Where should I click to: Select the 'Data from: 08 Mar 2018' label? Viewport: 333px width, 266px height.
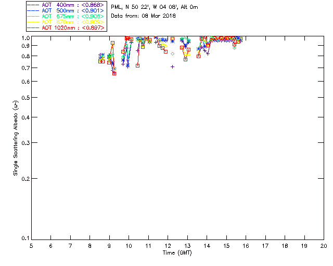tap(144, 16)
